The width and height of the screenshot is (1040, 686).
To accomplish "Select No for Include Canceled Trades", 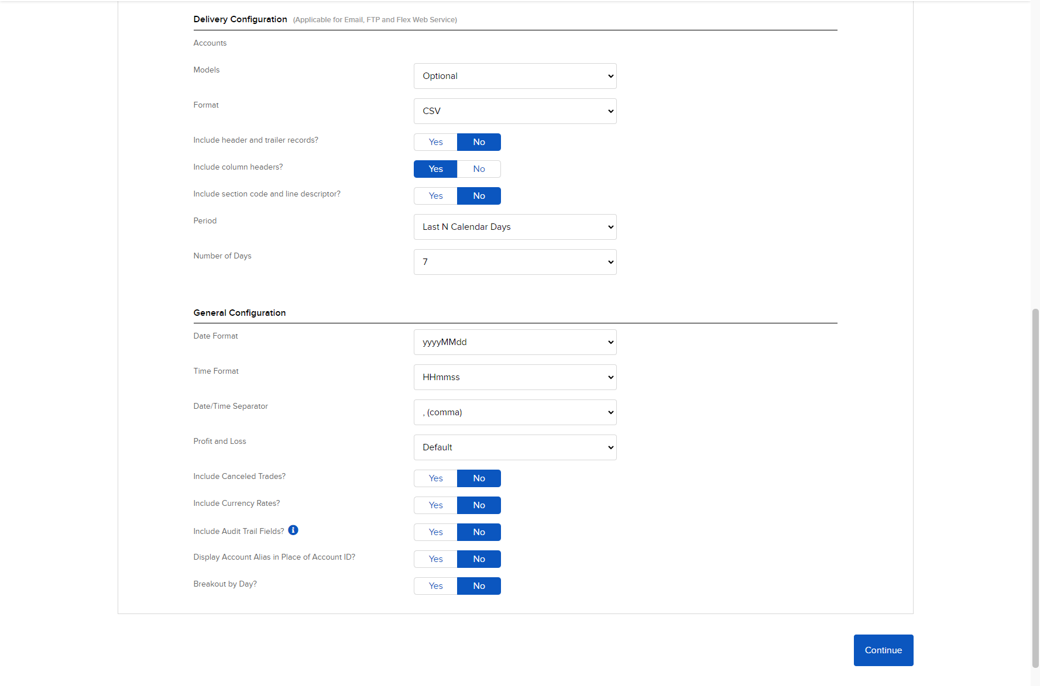I will coord(479,478).
